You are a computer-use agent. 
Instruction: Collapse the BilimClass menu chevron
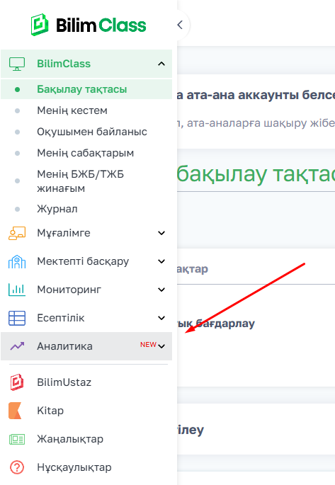161,64
